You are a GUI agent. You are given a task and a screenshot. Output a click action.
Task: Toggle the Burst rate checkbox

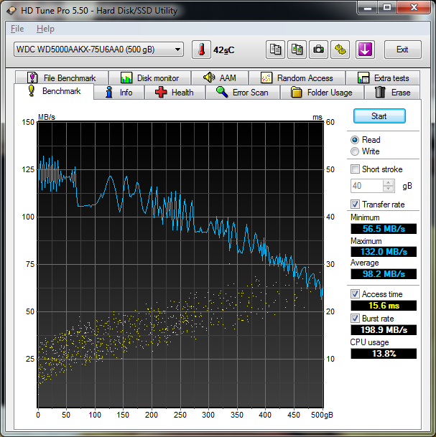355,318
